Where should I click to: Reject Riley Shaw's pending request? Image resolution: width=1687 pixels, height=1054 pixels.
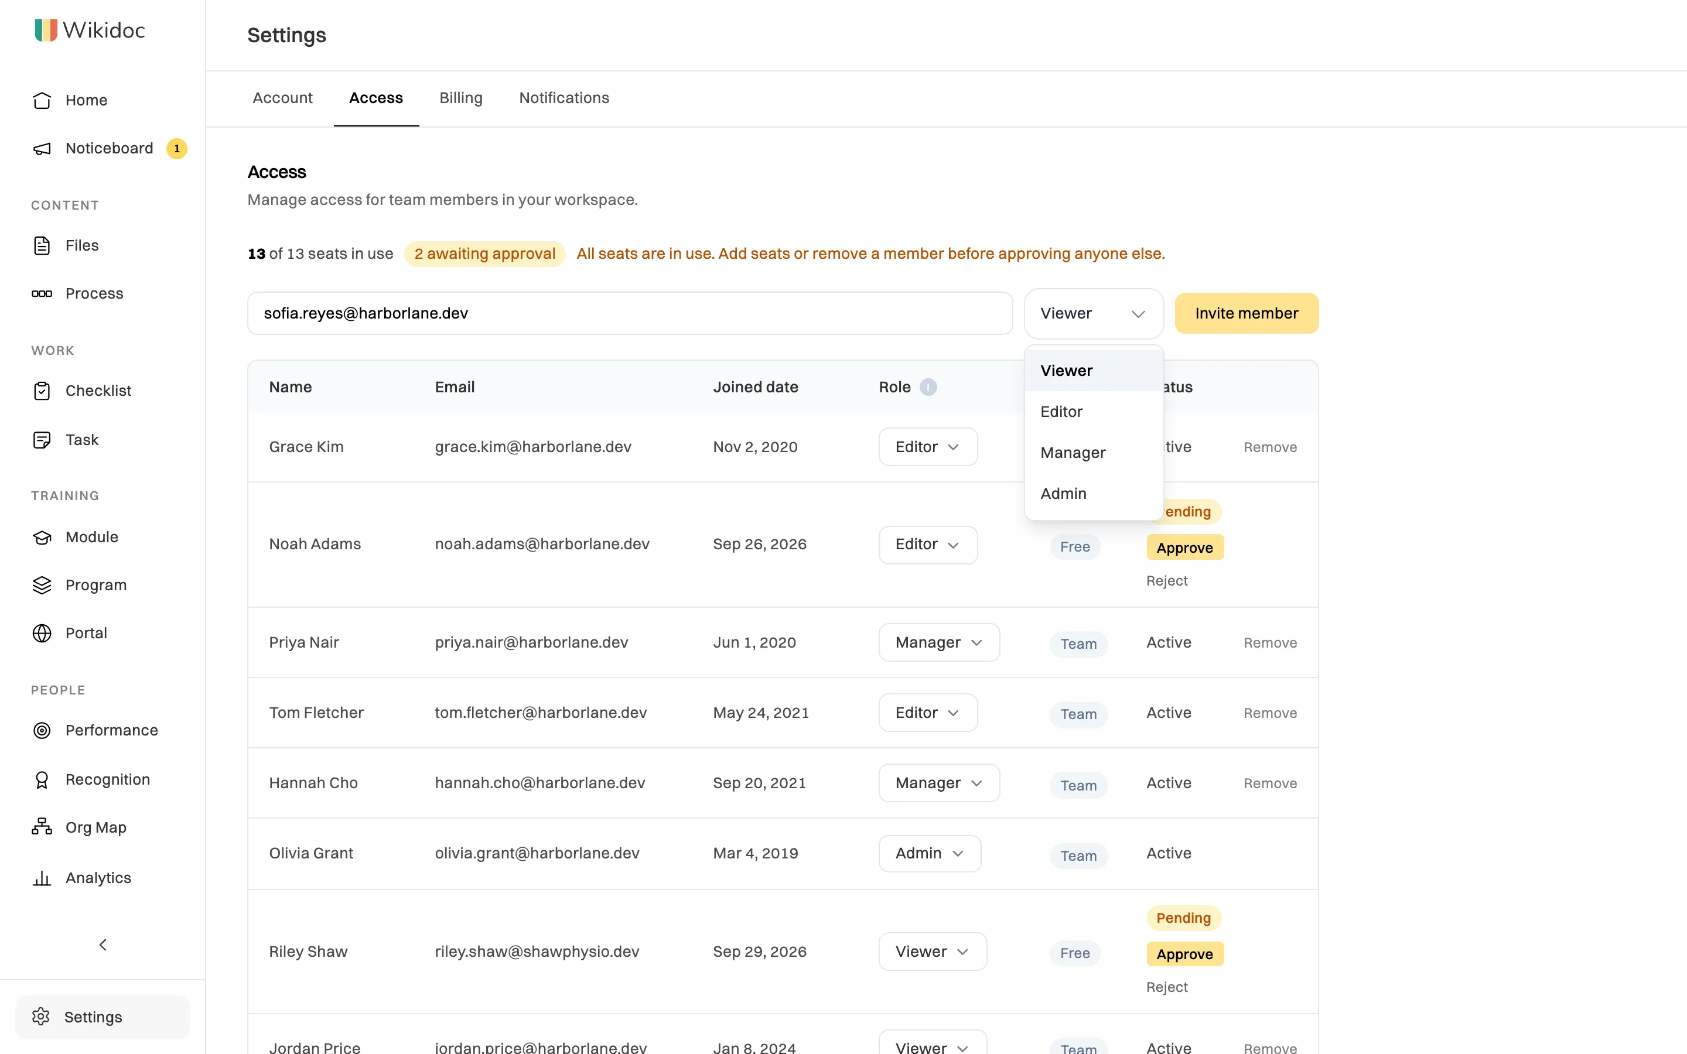(x=1166, y=988)
